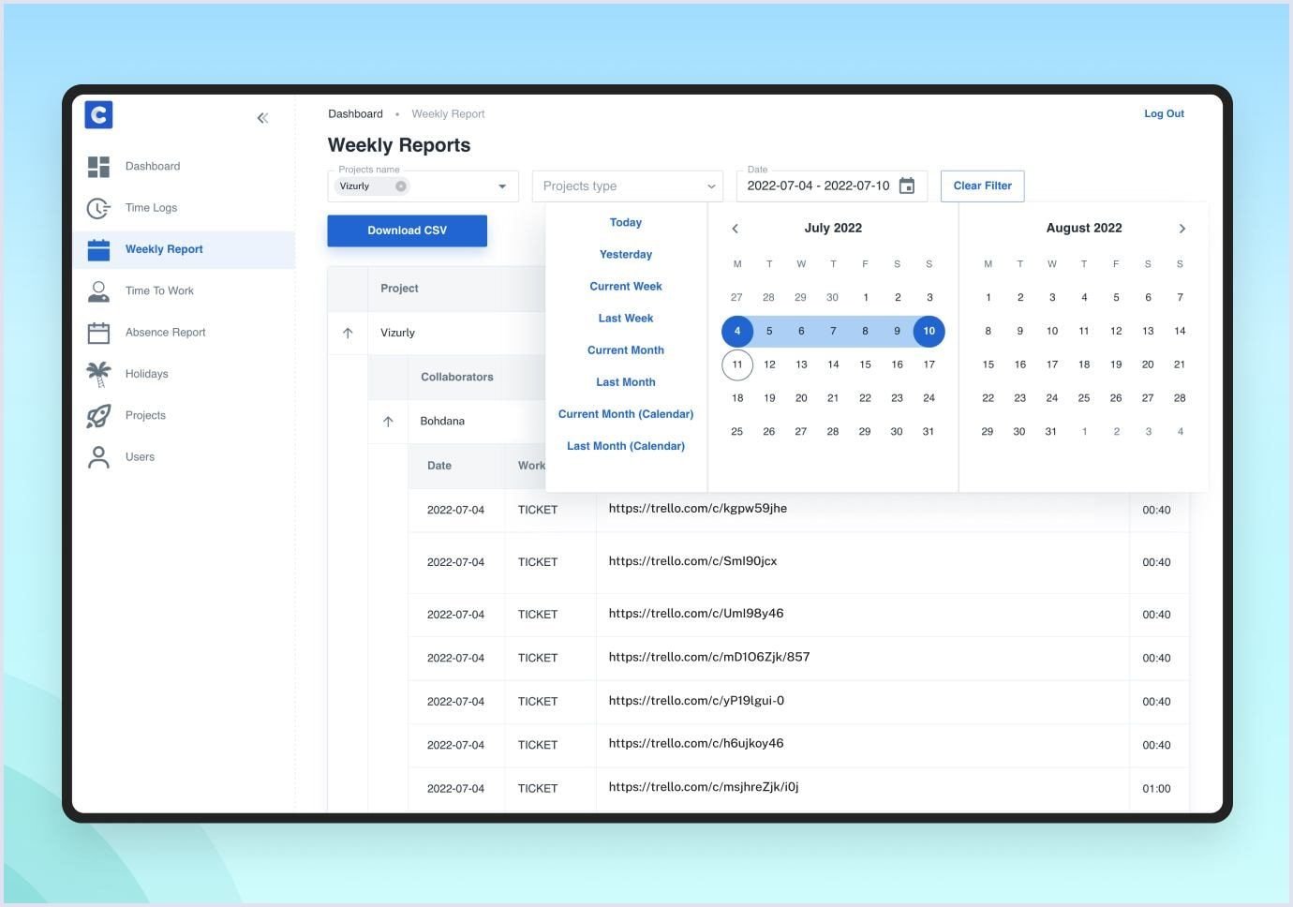Select the Current Month preset
The width and height of the screenshot is (1293, 907).
pyautogui.click(x=626, y=350)
